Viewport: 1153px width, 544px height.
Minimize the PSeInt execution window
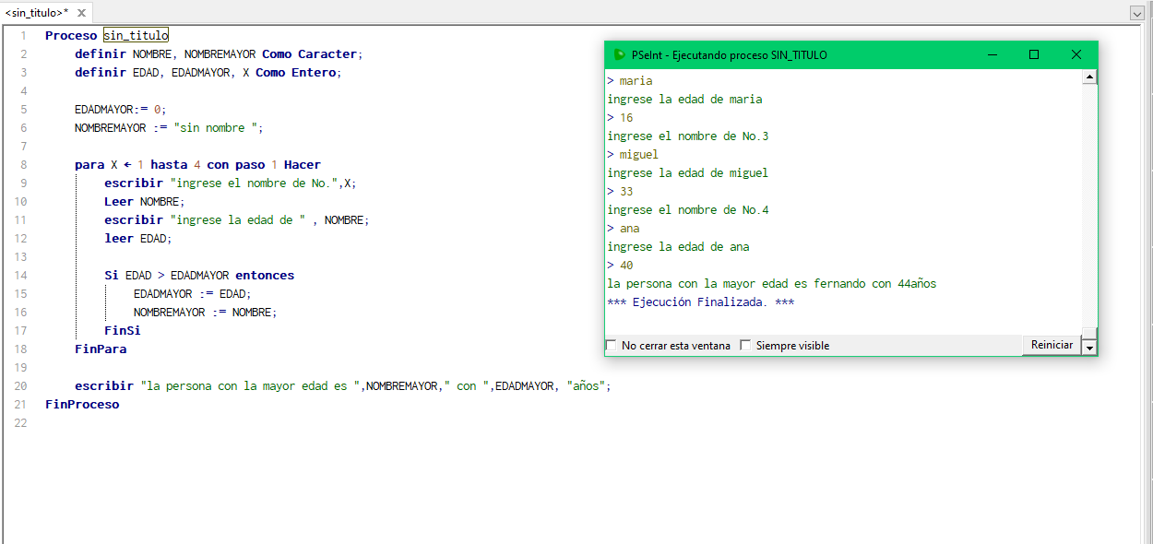pos(993,54)
